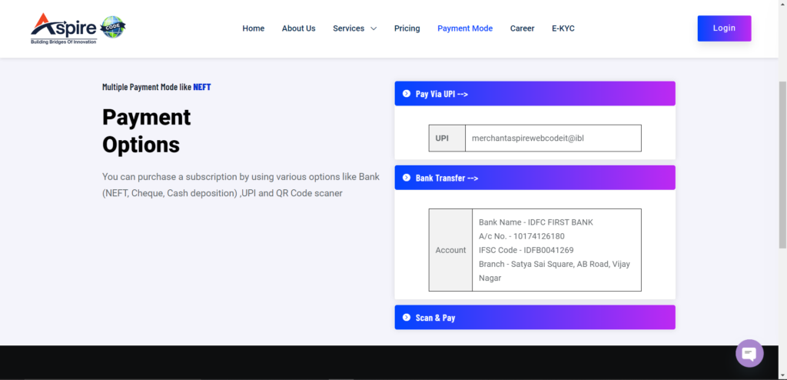Image resolution: width=787 pixels, height=380 pixels.
Task: Expand the Scan & Pay accordion
Action: pyautogui.click(x=535, y=317)
